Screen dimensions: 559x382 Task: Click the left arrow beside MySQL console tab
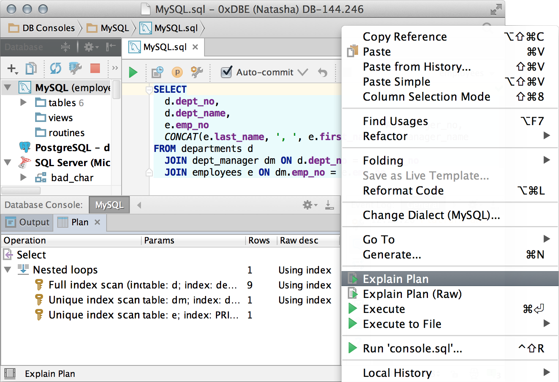point(139,205)
